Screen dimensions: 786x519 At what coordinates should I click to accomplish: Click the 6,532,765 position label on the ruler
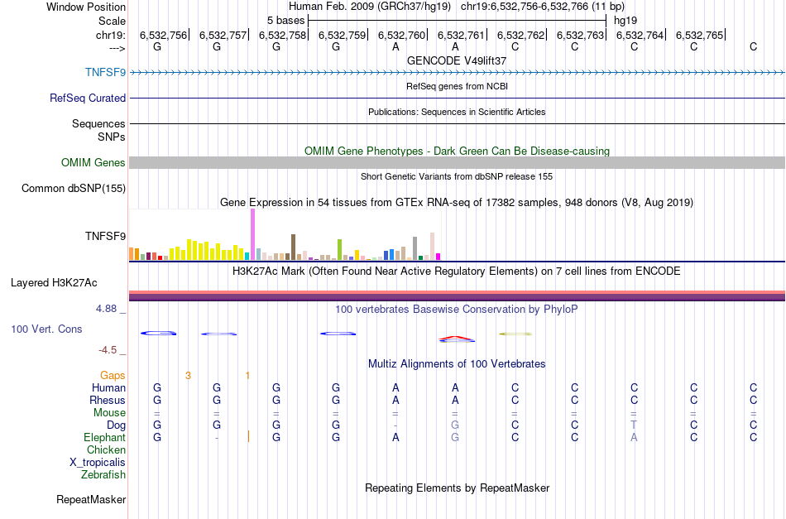pos(699,35)
